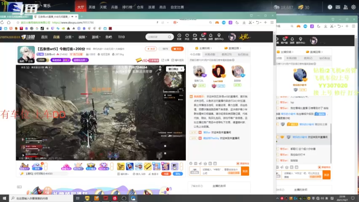Switch to 本周点数 tab in front window
This screenshot has height=202, width=359.
coord(210,54)
